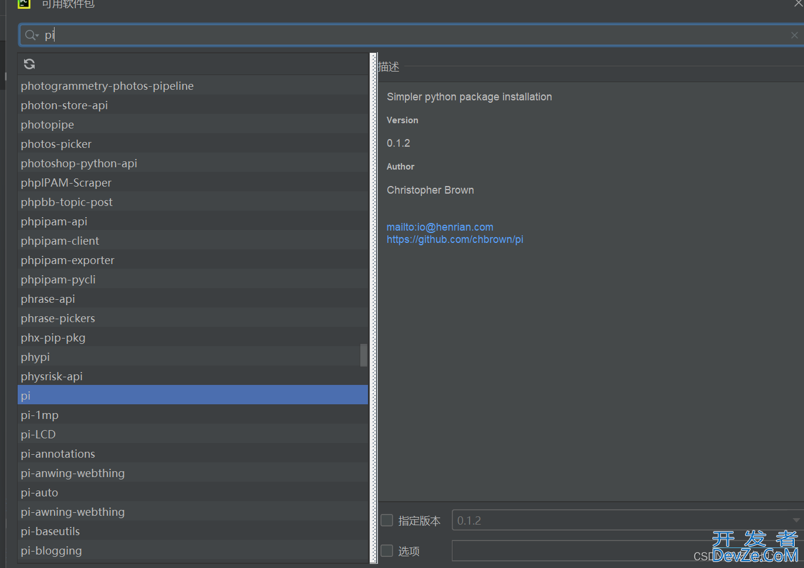Select the phpbb-topic-post package
This screenshot has width=804, height=568.
click(192, 202)
